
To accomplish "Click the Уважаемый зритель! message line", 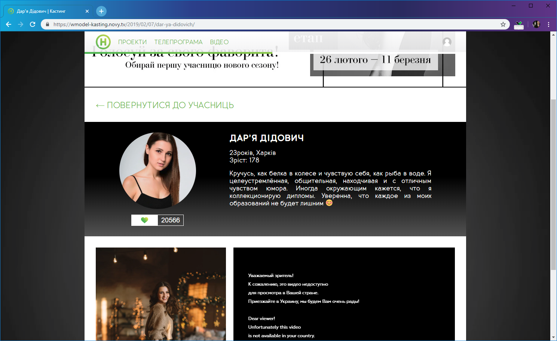I will (x=271, y=276).
